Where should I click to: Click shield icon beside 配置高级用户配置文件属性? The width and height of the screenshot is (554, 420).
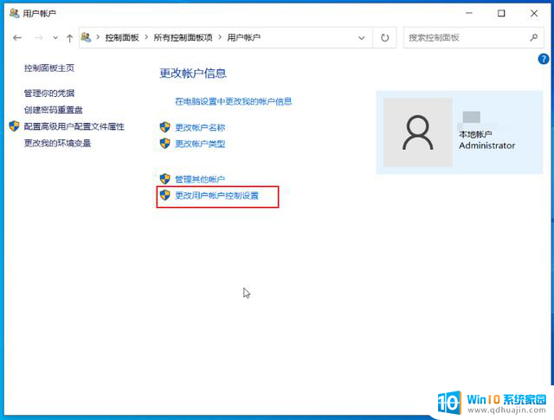[x=14, y=126]
